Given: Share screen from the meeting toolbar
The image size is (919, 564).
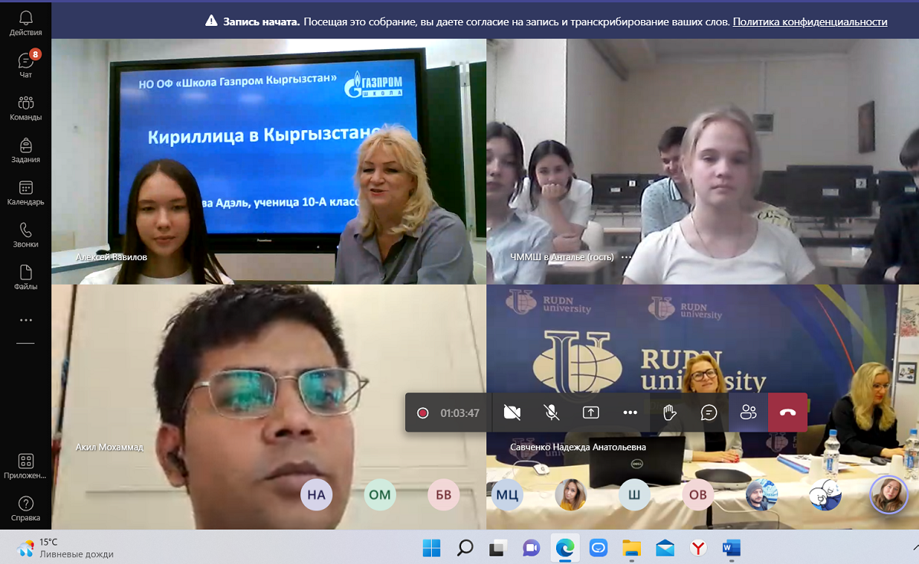Looking at the screenshot, I should pos(590,412).
